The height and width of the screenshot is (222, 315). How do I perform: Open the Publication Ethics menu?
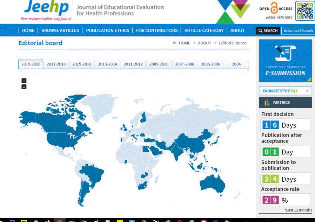point(108,30)
